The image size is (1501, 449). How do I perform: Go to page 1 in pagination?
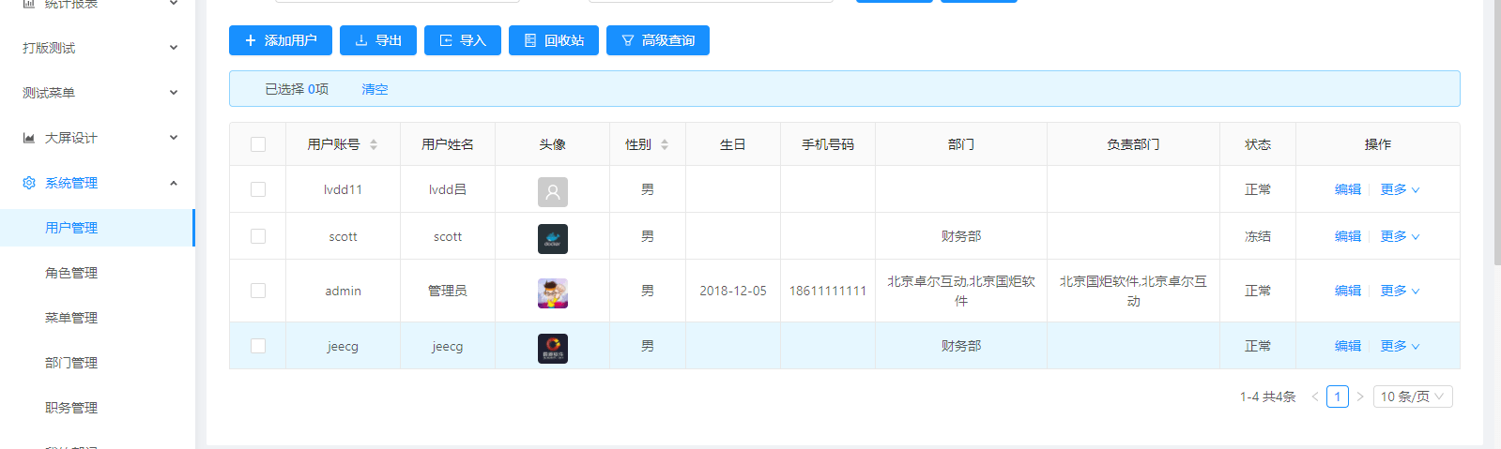pyautogui.click(x=1337, y=397)
